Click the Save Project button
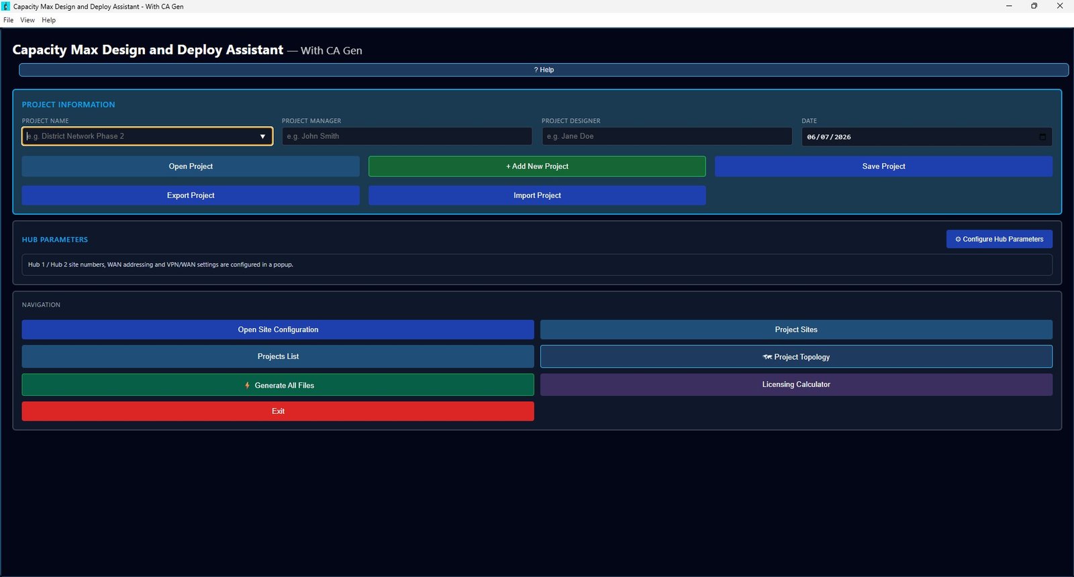 point(883,166)
